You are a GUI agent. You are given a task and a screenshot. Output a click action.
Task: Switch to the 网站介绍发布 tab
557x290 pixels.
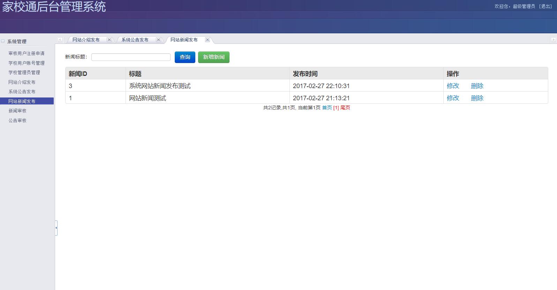[86, 40]
